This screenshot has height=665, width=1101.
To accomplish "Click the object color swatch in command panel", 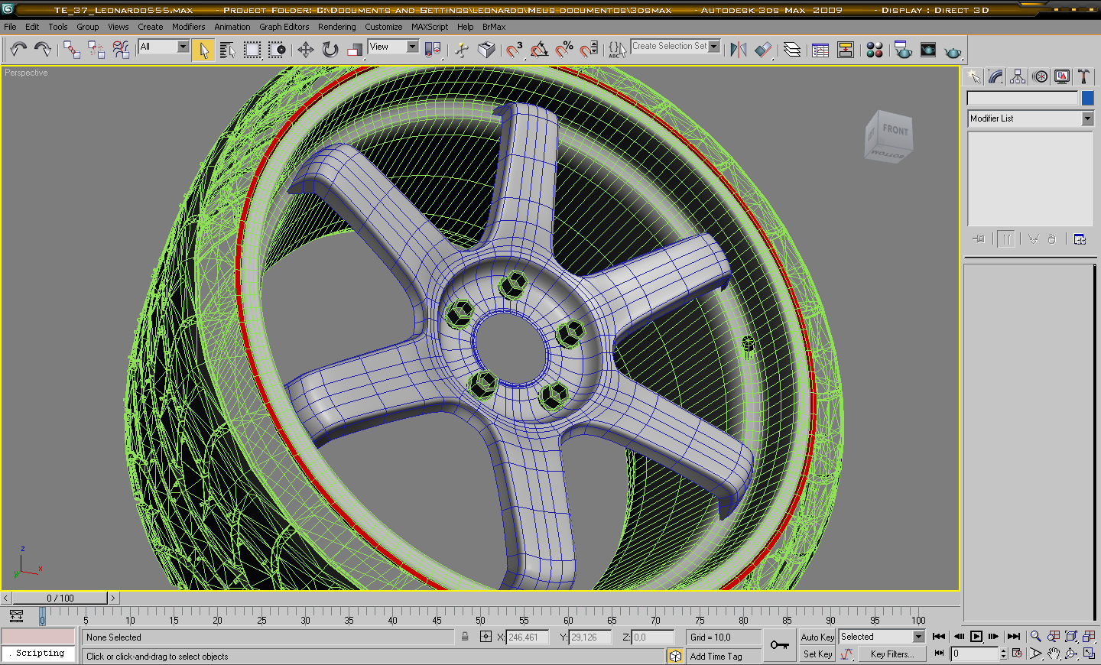I will coord(1088,98).
